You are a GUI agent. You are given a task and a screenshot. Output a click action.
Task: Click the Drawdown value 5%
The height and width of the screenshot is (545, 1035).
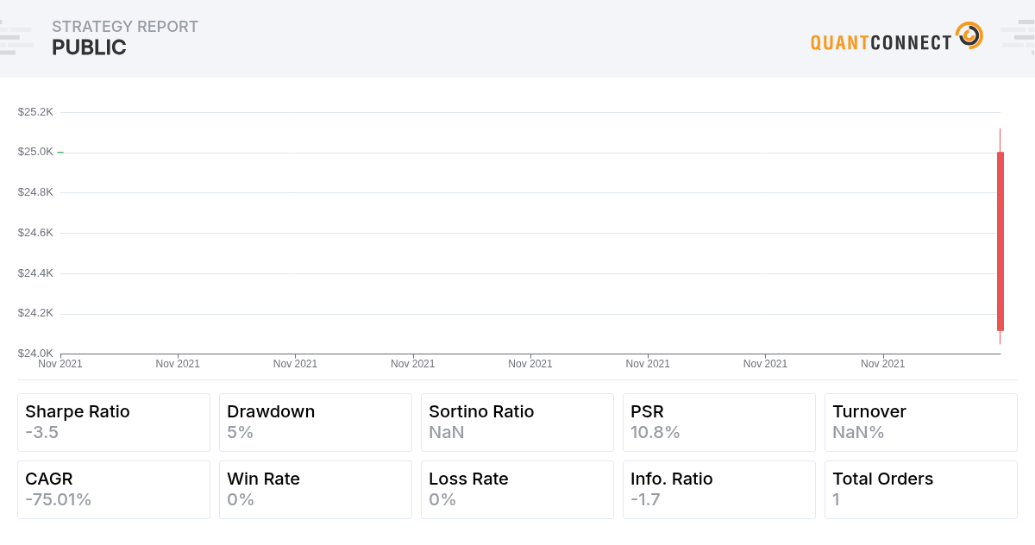240,433
